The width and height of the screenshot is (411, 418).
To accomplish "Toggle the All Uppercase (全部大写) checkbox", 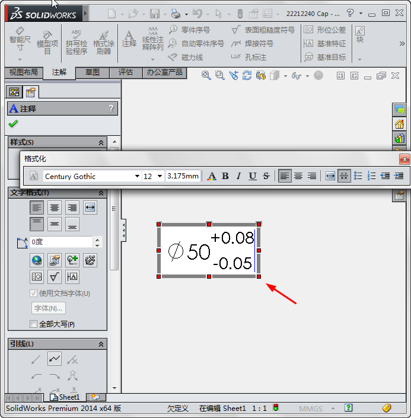I will pyautogui.click(x=34, y=324).
